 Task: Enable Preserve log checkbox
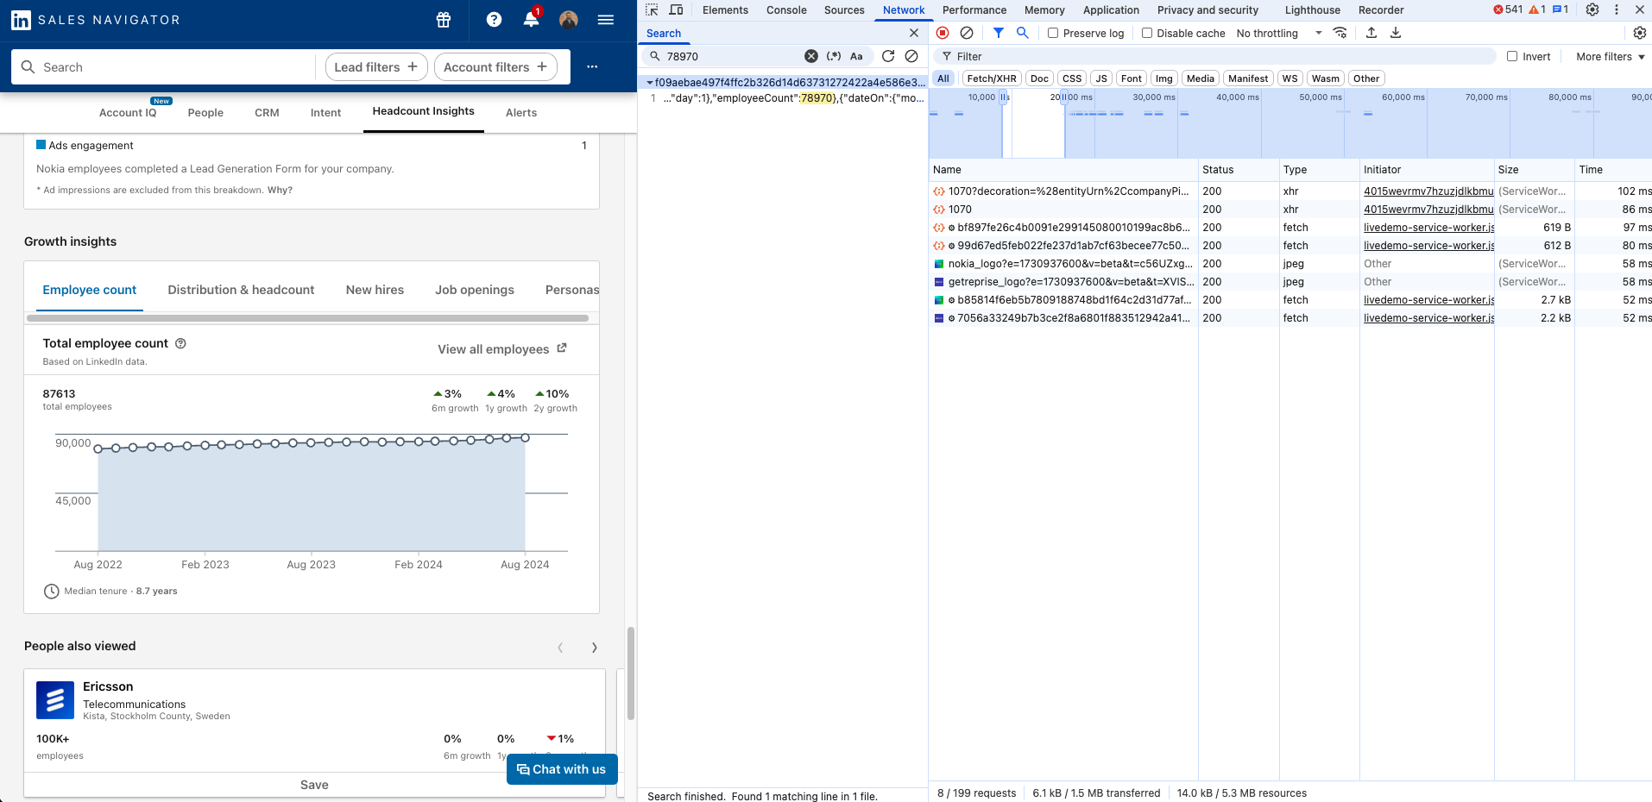[1053, 33]
